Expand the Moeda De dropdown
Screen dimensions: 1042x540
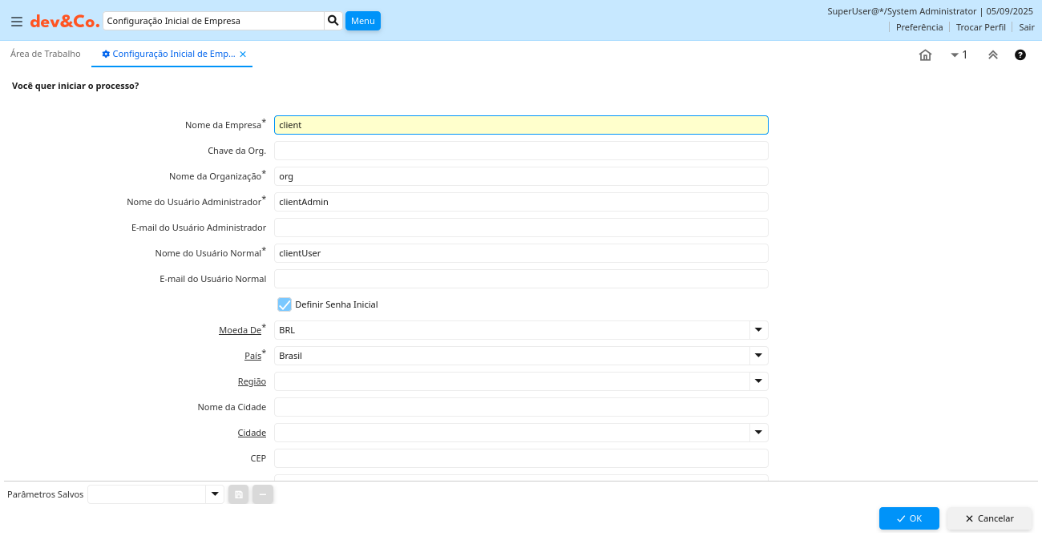click(757, 330)
